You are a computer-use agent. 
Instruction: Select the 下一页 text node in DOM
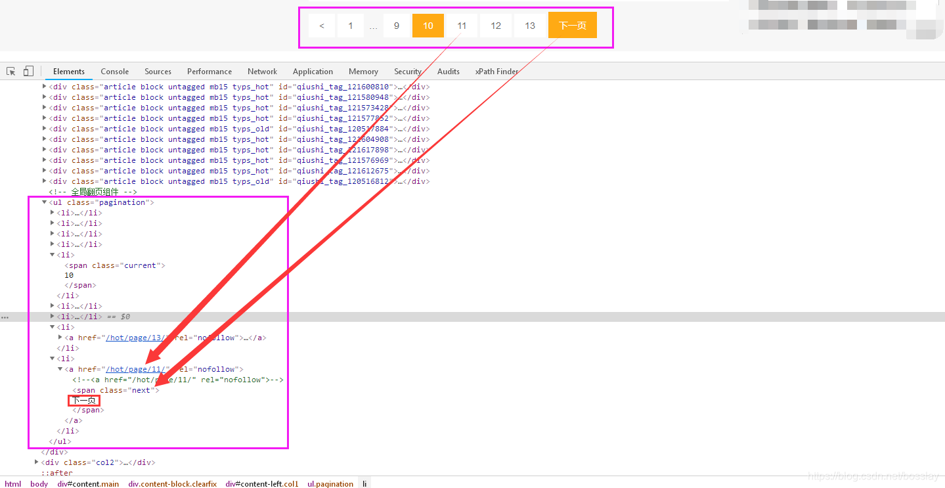coord(84,401)
